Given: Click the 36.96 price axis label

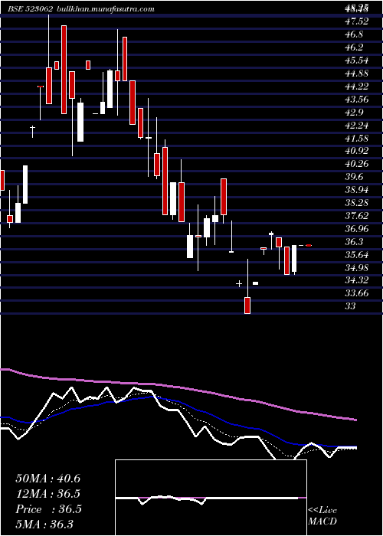Looking at the screenshot, I should coord(357,229).
